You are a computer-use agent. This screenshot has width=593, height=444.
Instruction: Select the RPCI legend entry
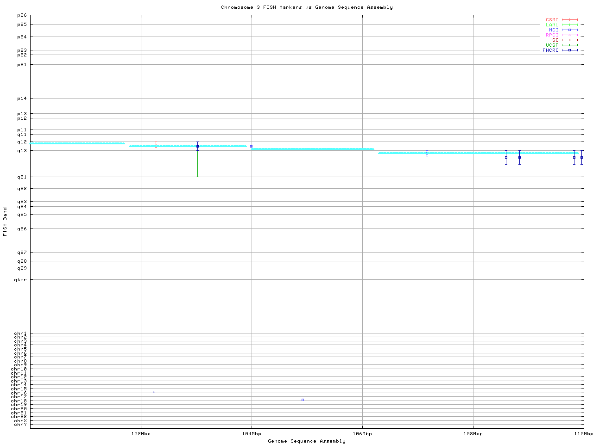click(552, 35)
